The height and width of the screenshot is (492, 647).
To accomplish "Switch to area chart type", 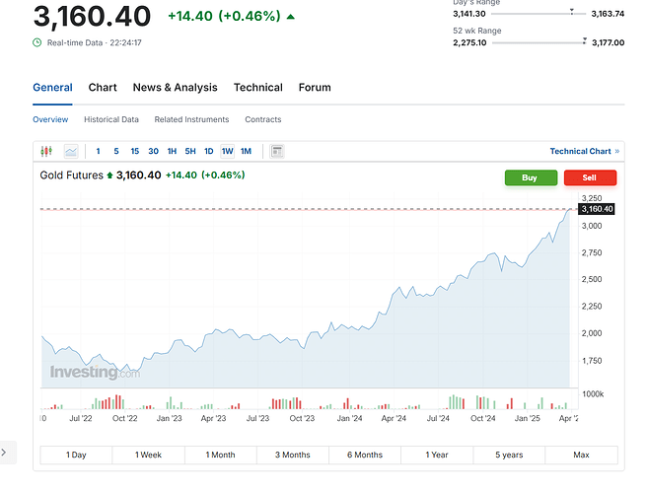I will click(x=71, y=151).
